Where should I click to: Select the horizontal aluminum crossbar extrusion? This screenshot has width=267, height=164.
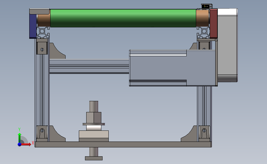89,66
